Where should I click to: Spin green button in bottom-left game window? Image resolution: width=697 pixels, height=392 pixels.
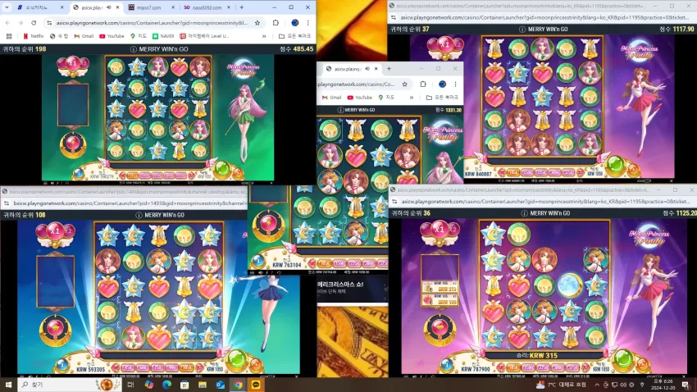236,359
